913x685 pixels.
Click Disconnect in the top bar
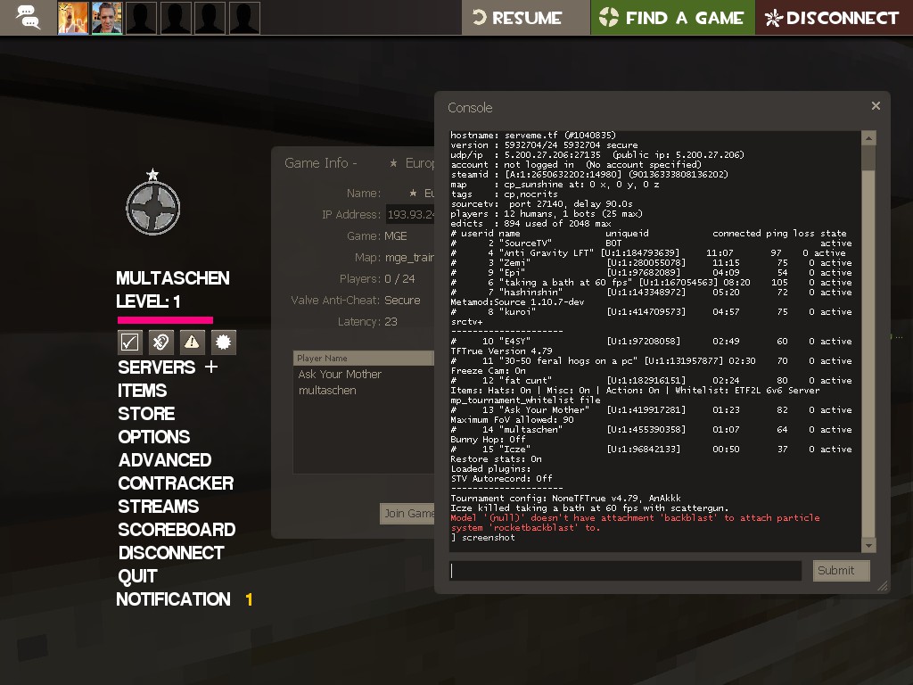(x=834, y=18)
